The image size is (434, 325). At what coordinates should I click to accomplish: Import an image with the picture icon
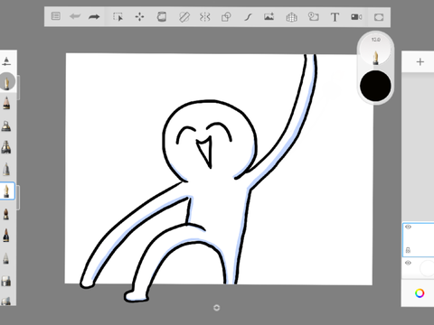pyautogui.click(x=269, y=16)
